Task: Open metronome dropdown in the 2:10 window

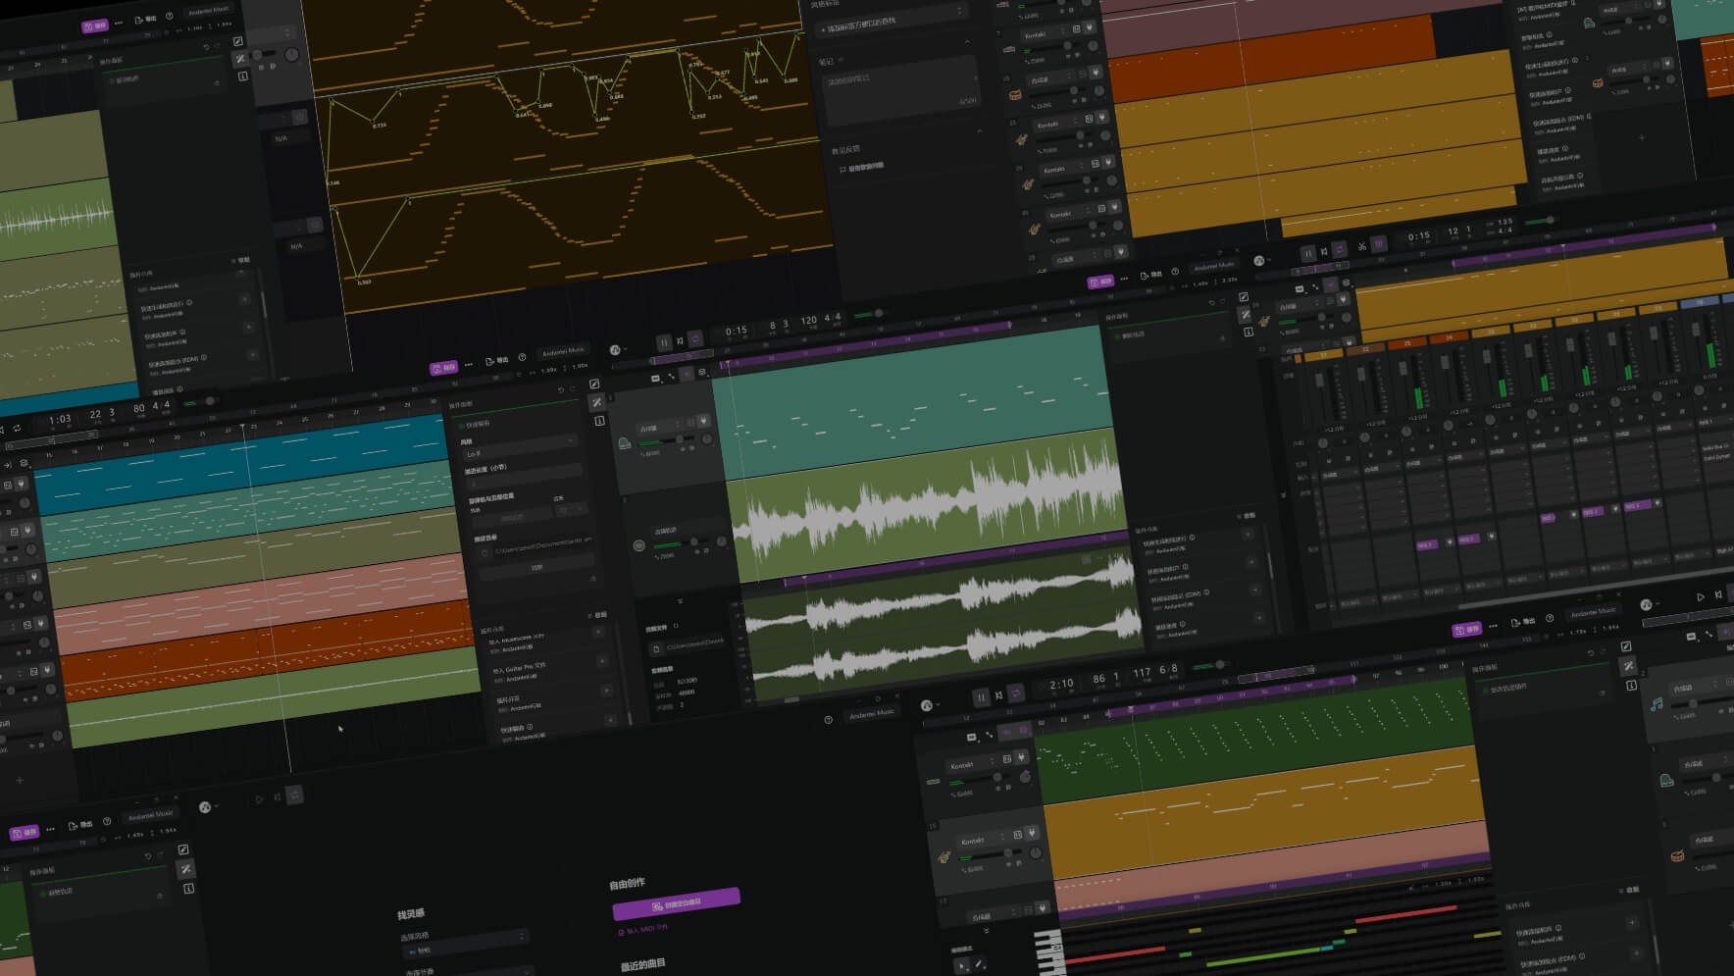Action: (x=931, y=705)
